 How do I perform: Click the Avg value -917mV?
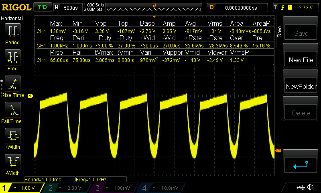pyautogui.click(x=193, y=31)
